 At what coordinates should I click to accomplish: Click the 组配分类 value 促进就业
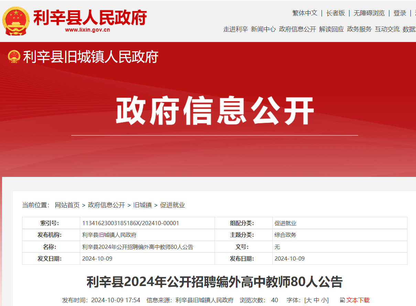285,223
